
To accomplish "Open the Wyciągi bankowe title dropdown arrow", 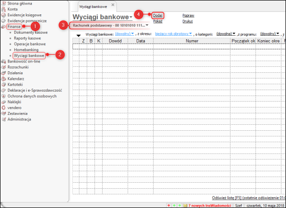I will point(131,17).
